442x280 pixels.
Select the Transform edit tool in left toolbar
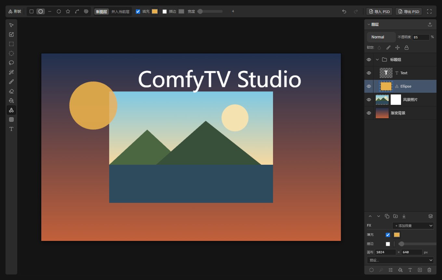tap(11, 35)
